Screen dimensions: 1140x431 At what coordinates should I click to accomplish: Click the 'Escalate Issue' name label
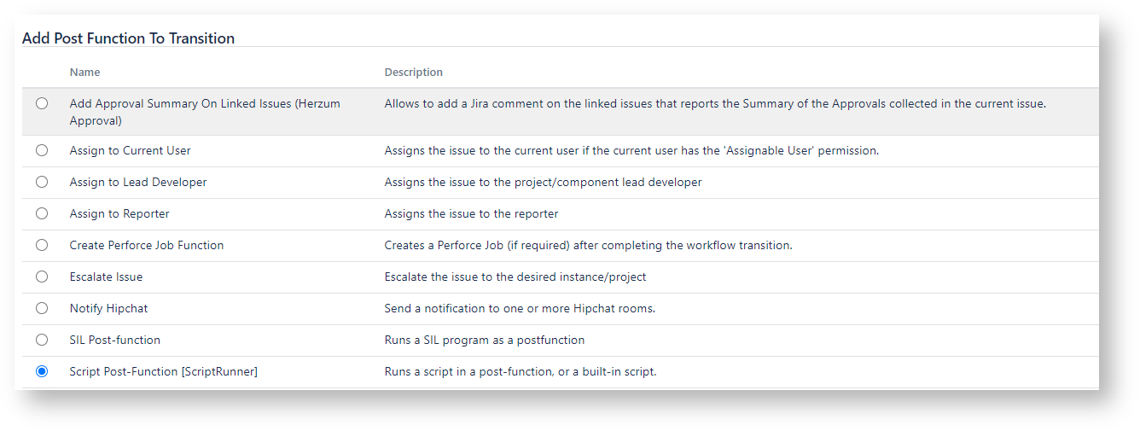106,277
